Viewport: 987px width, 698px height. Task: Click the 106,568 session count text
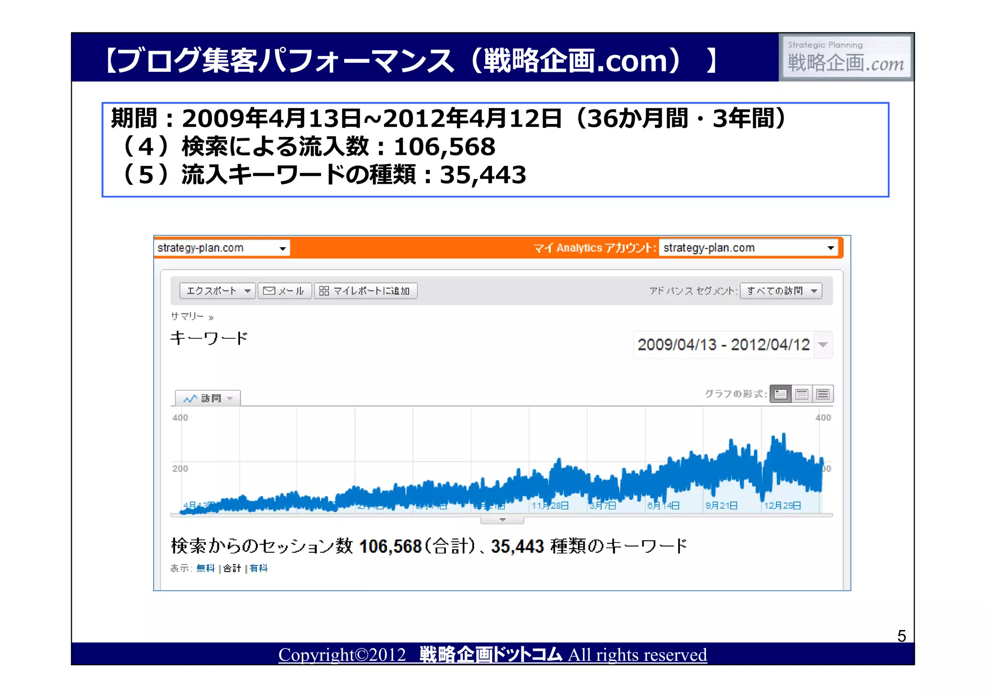390,546
